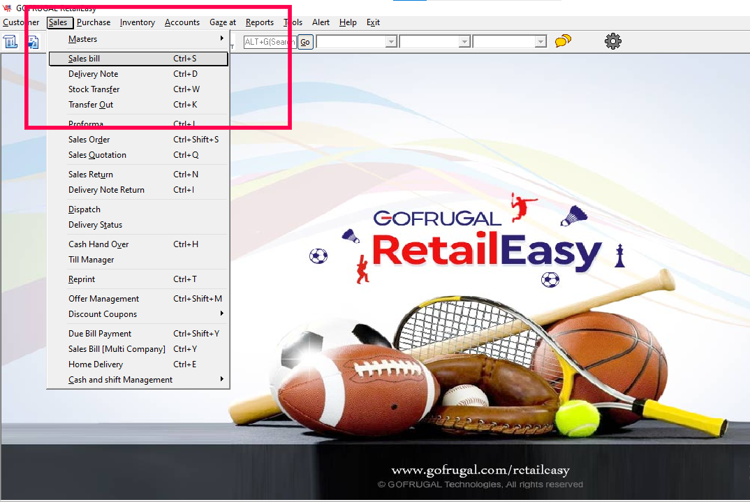Click the blue report page toolbar icon

pos(33,42)
